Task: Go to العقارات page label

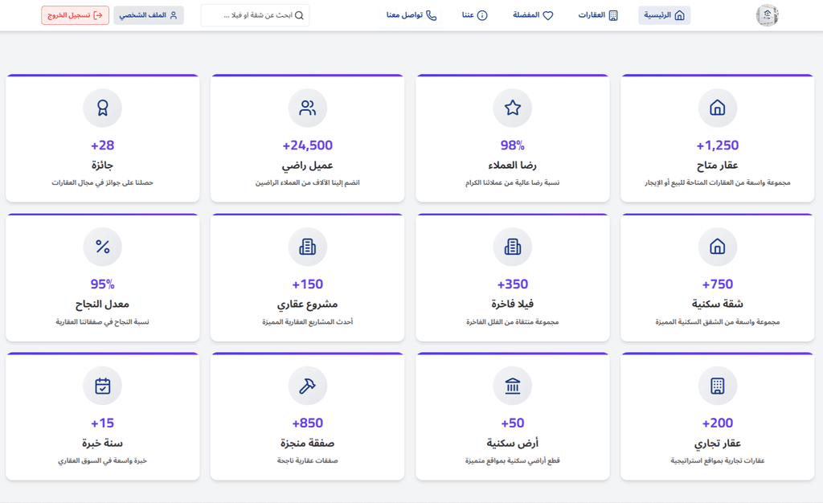Action: (x=592, y=15)
